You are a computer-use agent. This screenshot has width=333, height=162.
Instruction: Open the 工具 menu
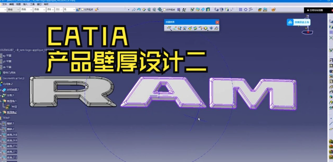coord(32,4)
